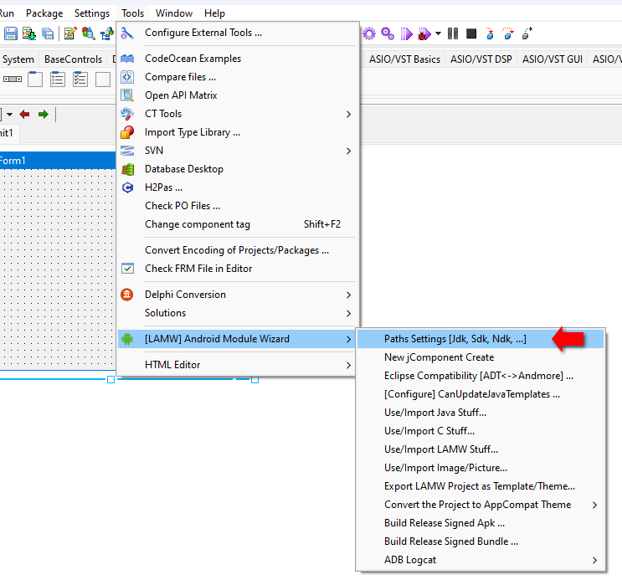
Task: Choose New jComponent Create
Action: point(481,357)
